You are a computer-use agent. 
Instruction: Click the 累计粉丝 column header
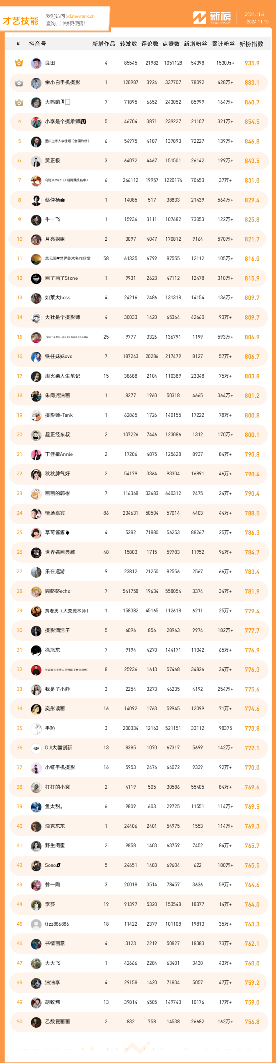(223, 44)
